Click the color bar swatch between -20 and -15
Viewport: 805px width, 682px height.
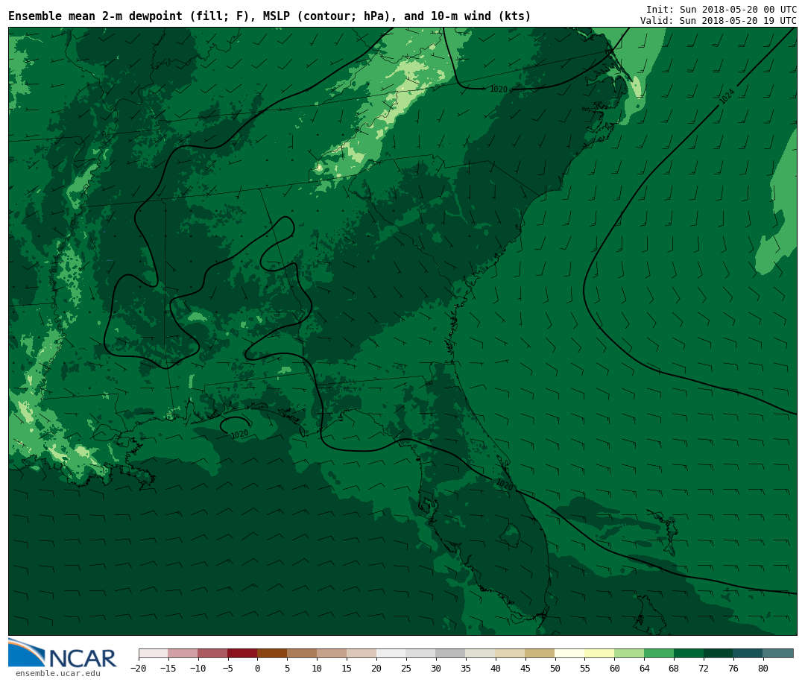(154, 653)
